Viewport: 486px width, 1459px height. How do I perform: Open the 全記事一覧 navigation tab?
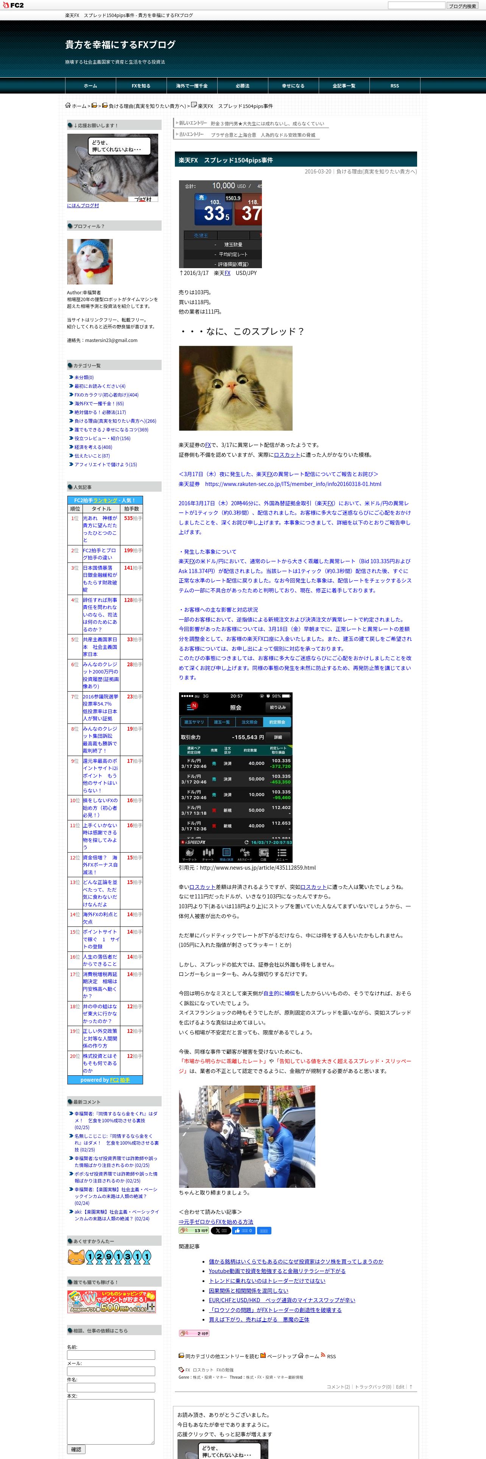344,86
